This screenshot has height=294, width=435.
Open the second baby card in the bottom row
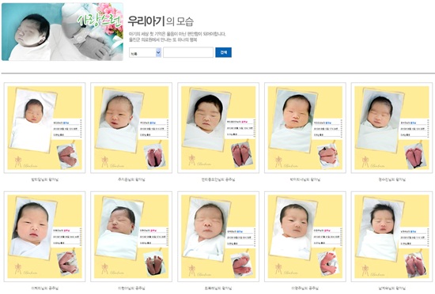click(x=131, y=236)
